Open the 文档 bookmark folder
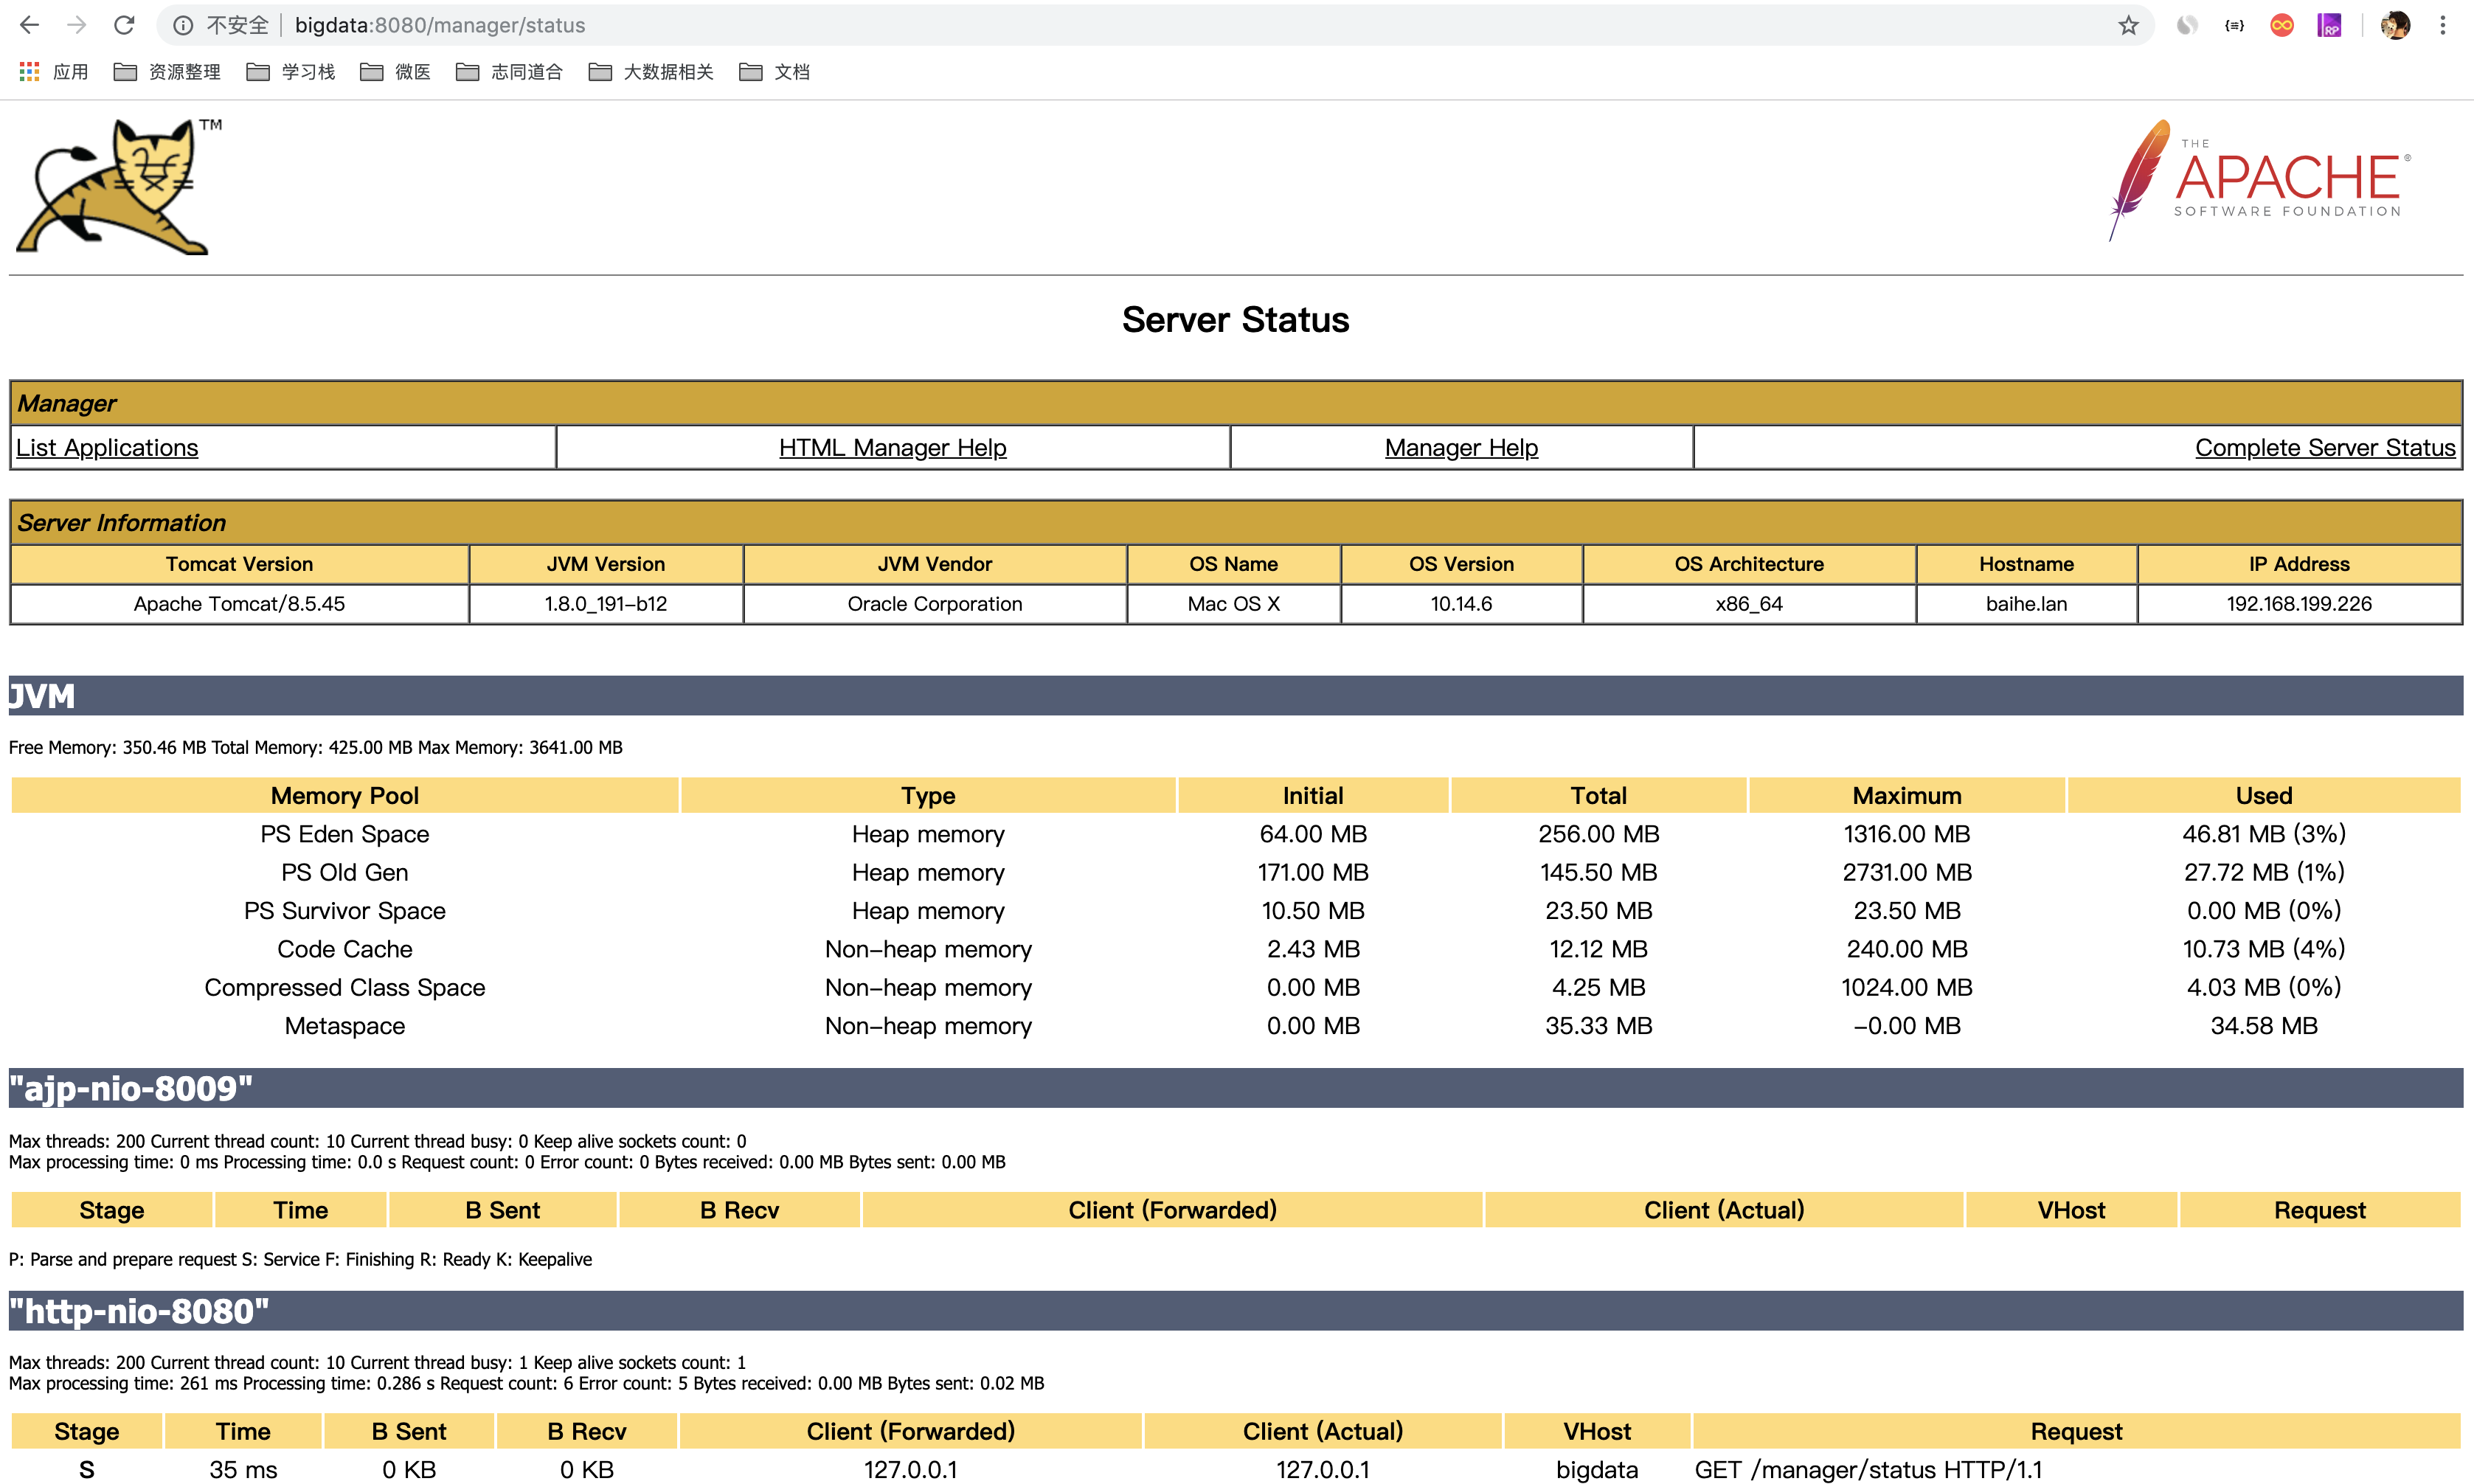The width and height of the screenshot is (2474, 1484). pyautogui.click(x=774, y=72)
